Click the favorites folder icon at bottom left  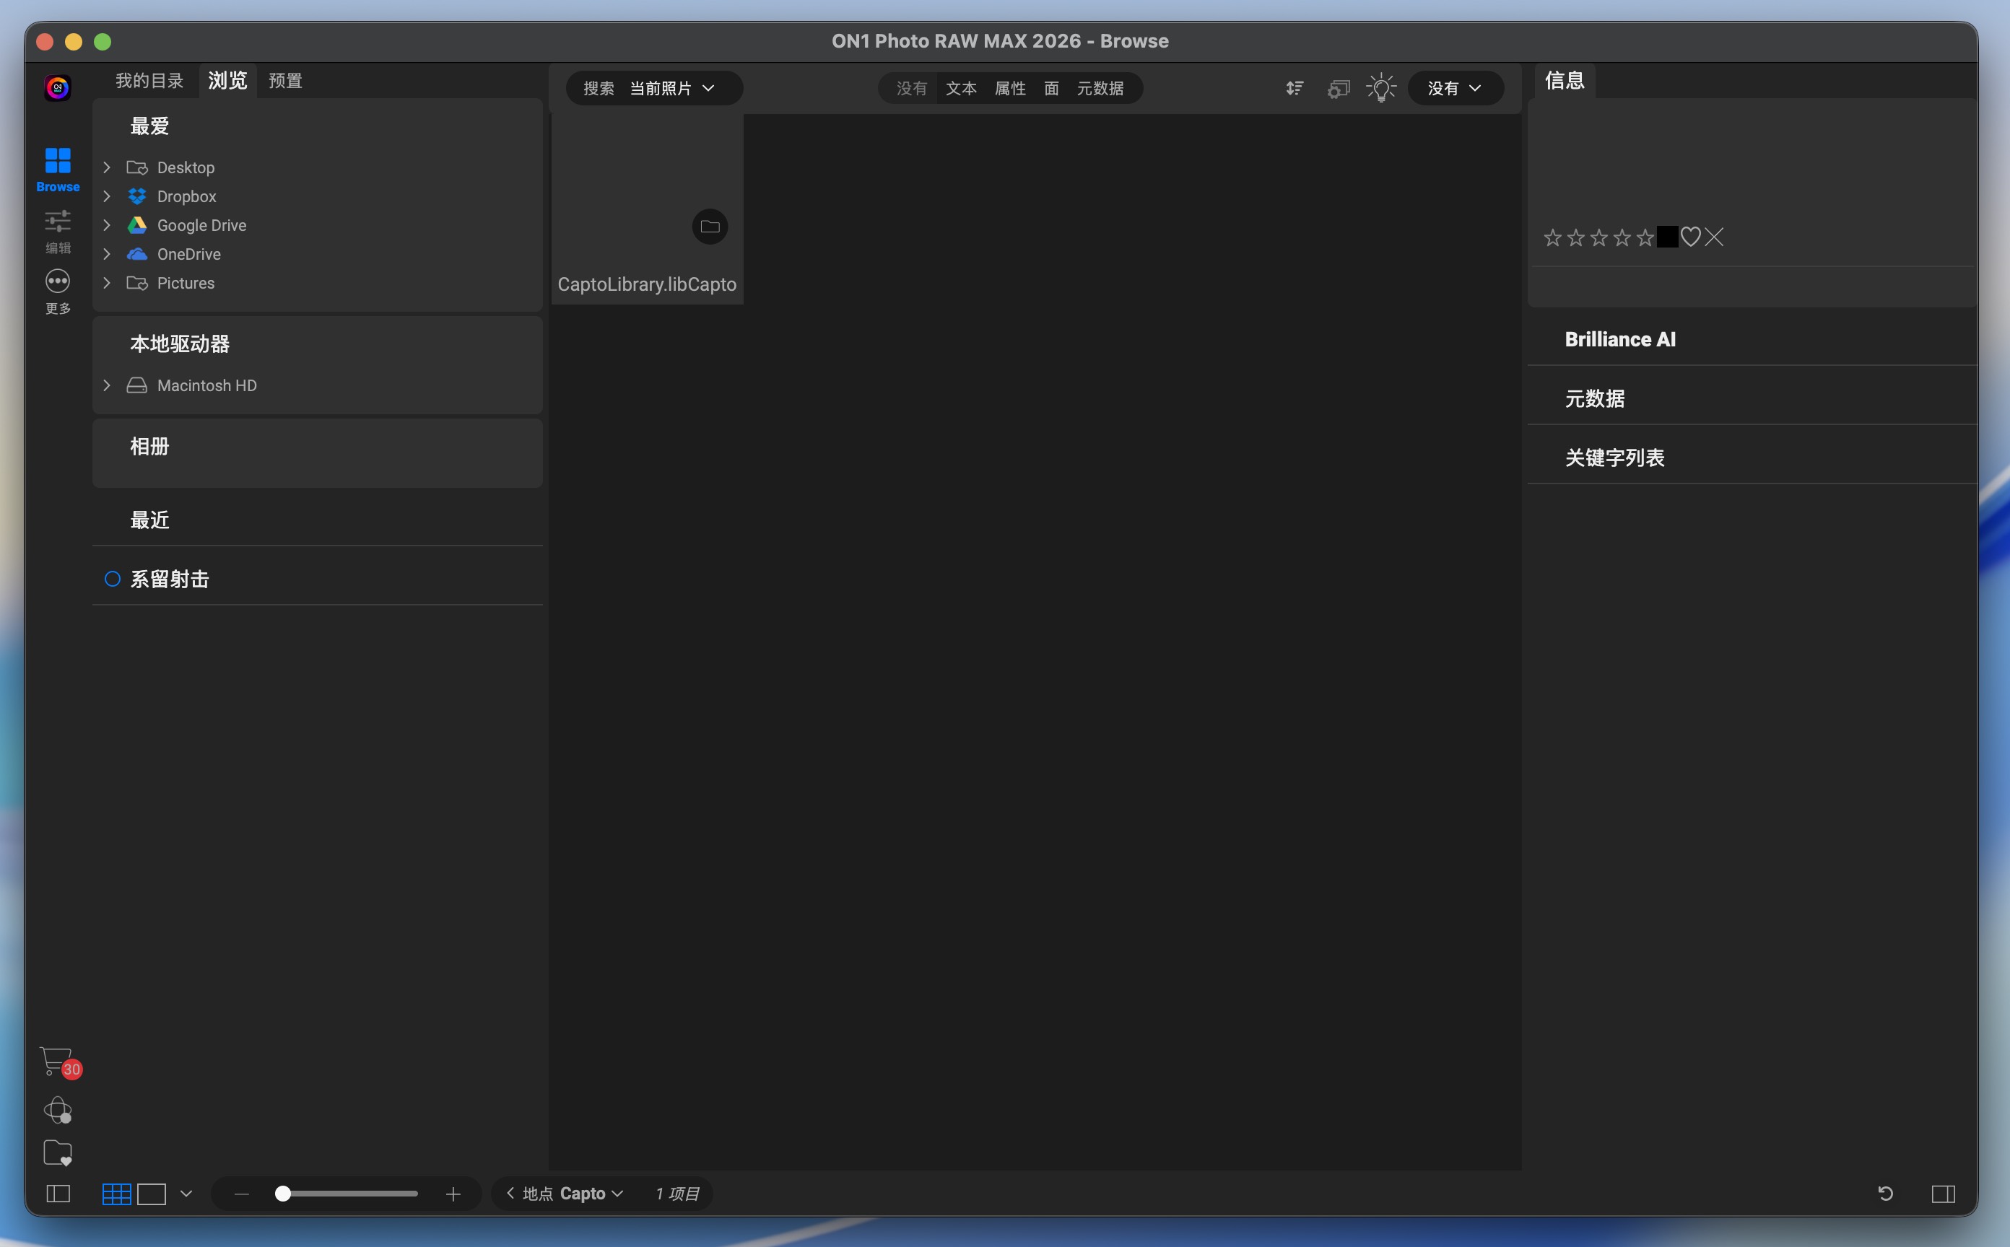pyautogui.click(x=58, y=1153)
